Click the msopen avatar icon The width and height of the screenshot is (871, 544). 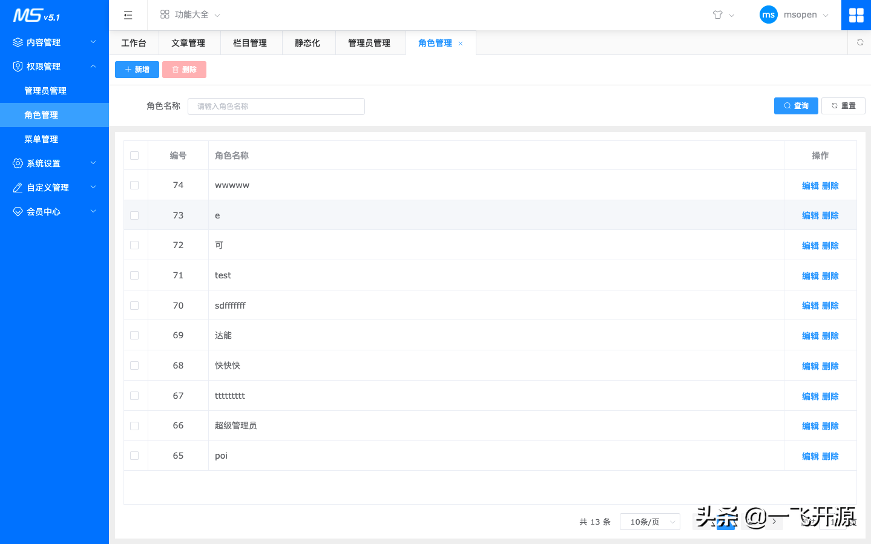[x=768, y=15]
